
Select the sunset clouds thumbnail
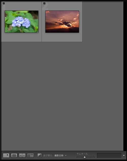[62, 22]
